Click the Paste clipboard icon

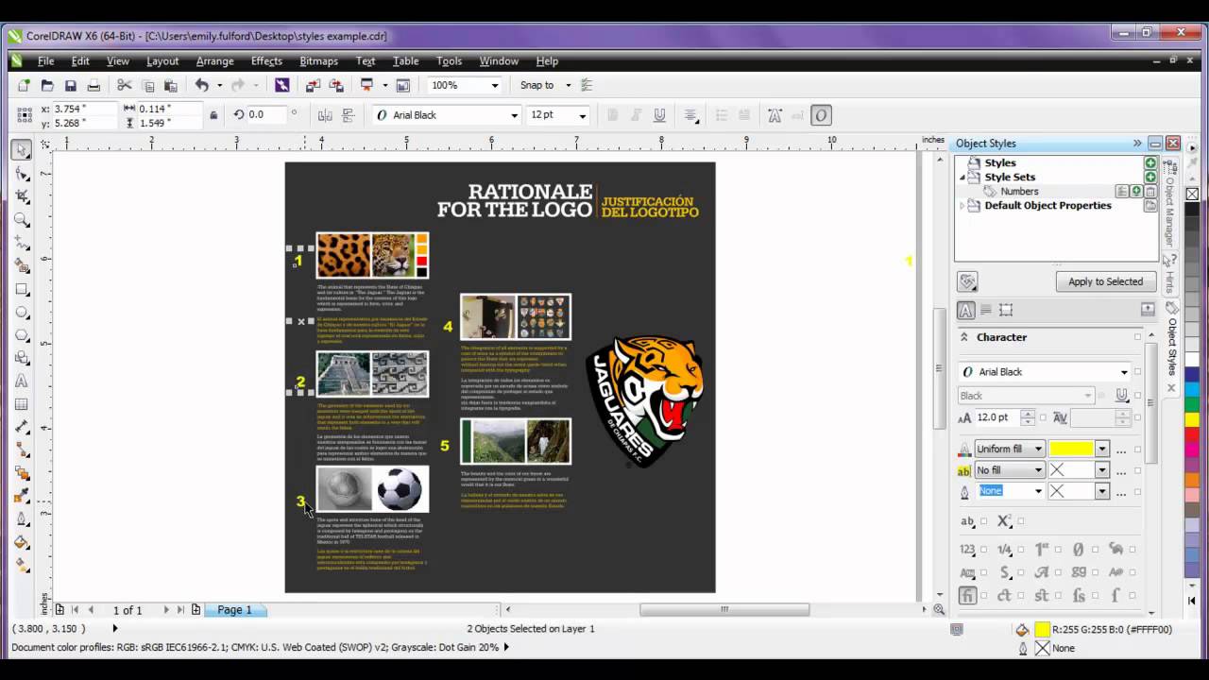pyautogui.click(x=171, y=85)
